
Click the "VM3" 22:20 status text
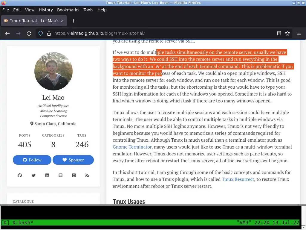[x=268, y=223]
